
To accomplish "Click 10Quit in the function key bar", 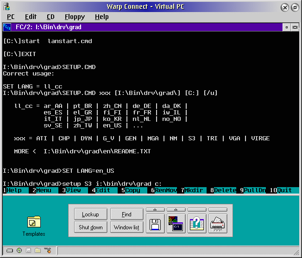I will point(284,190).
